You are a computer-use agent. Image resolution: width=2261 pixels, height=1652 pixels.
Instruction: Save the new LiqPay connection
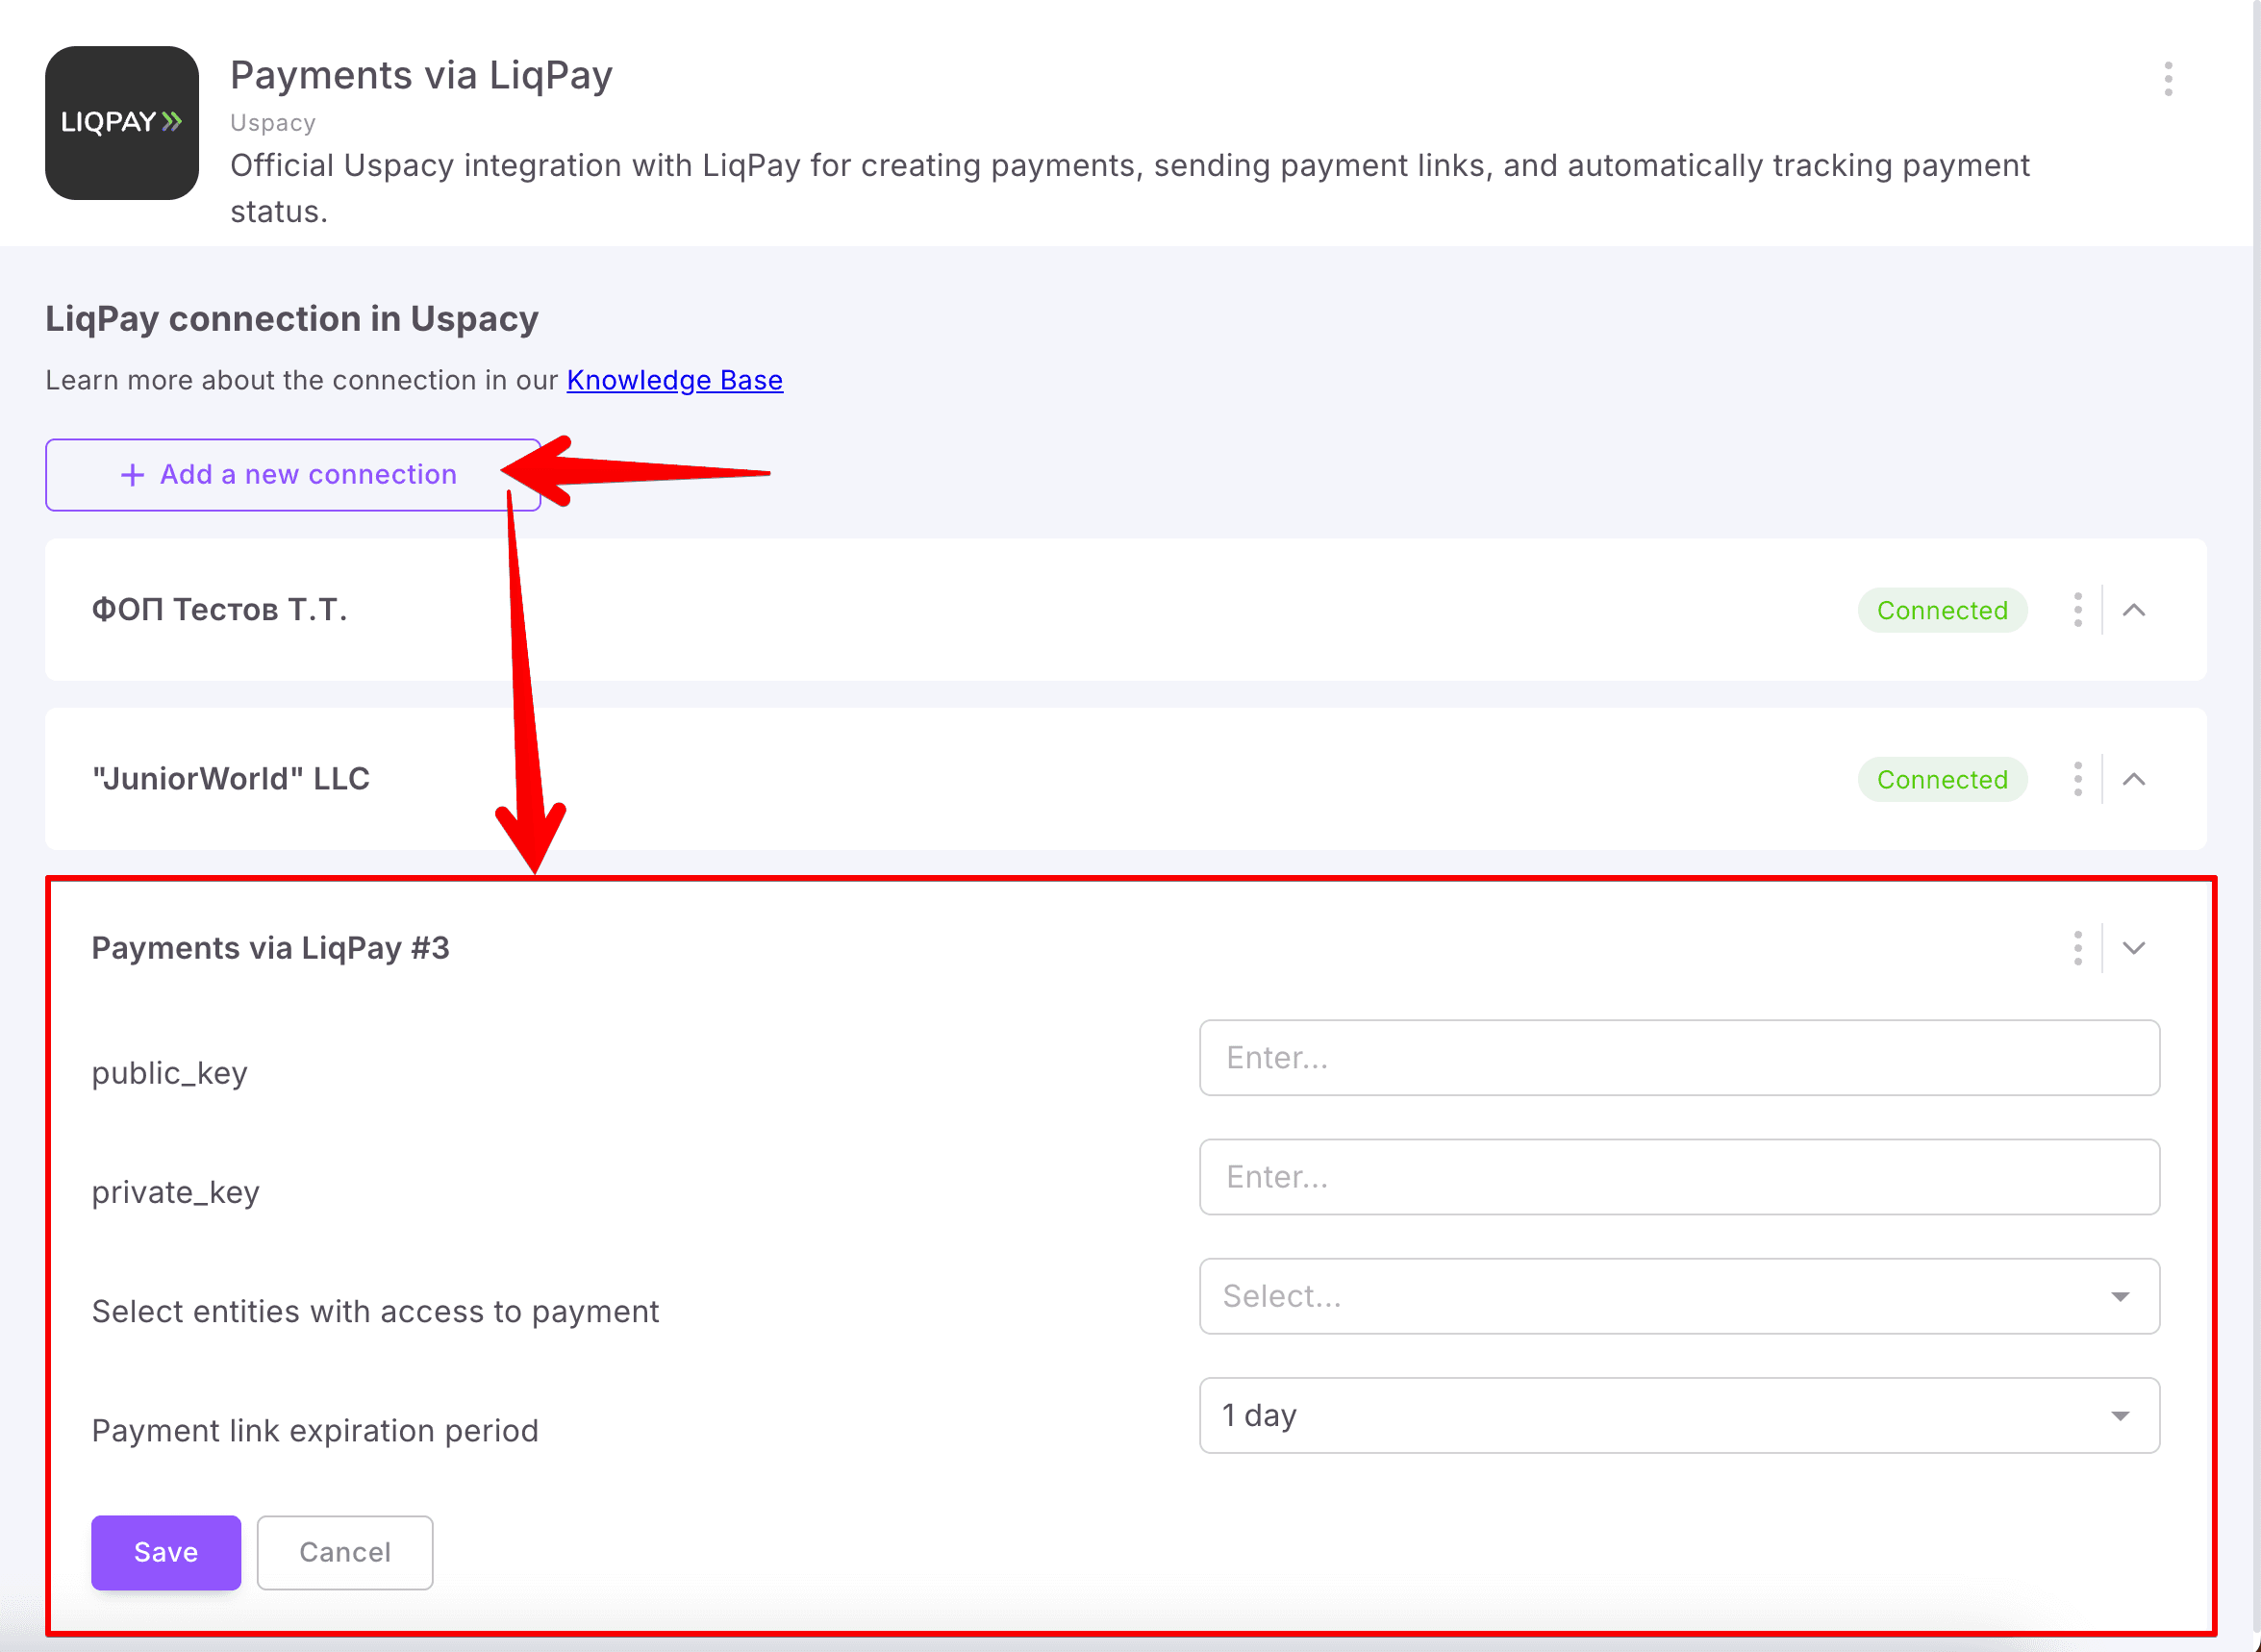166,1552
